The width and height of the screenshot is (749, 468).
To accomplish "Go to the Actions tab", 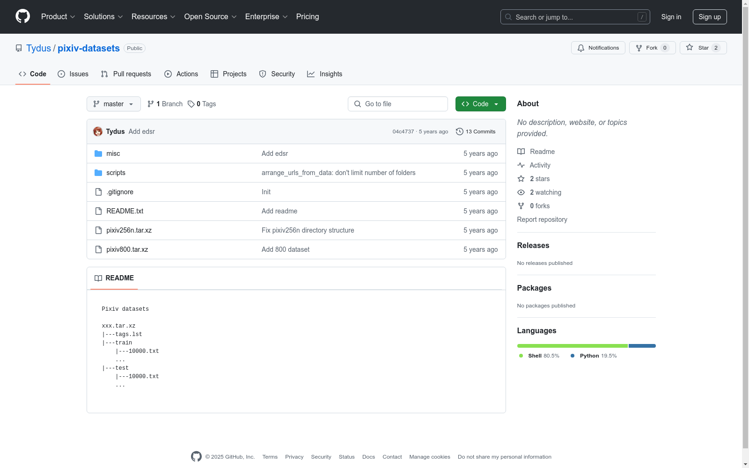I will tap(181, 74).
